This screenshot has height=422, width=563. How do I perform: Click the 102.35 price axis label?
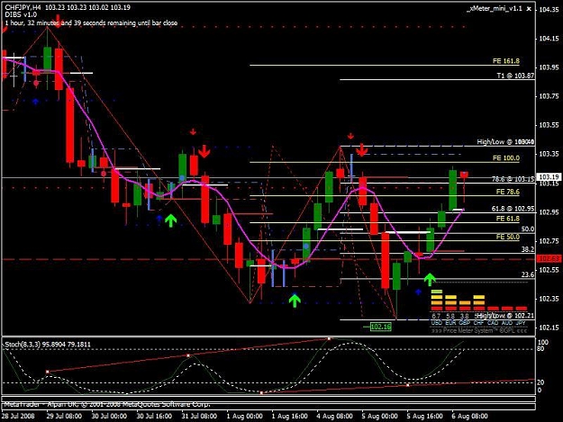549,299
